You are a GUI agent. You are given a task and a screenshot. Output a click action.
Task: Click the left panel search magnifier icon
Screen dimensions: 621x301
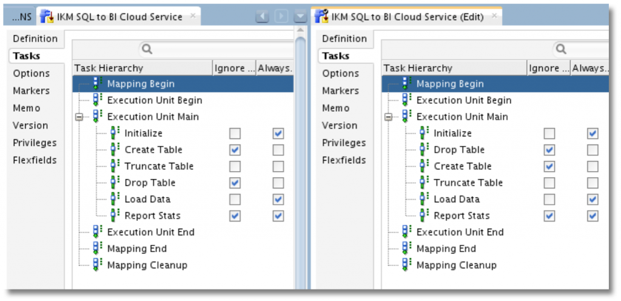(147, 49)
